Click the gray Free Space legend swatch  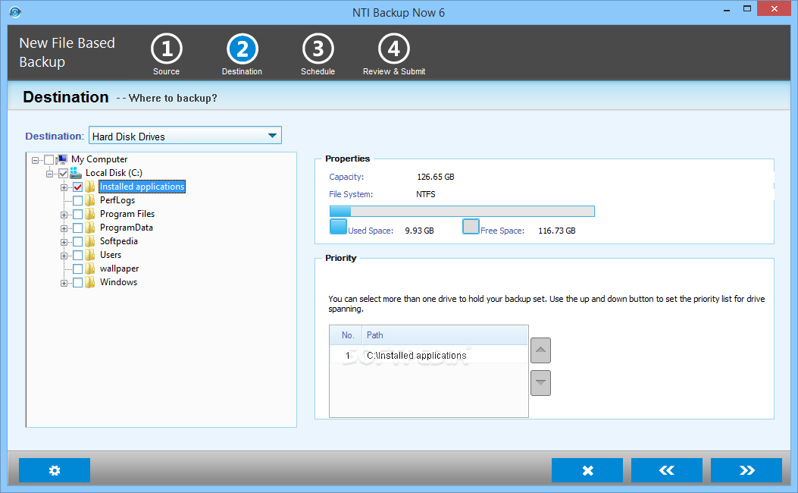(x=471, y=227)
